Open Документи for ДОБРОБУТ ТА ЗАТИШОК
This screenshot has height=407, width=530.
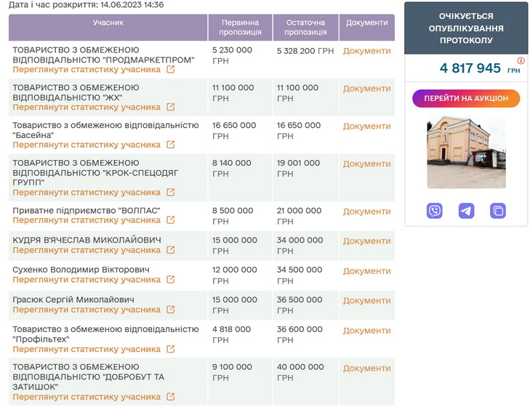click(x=366, y=368)
